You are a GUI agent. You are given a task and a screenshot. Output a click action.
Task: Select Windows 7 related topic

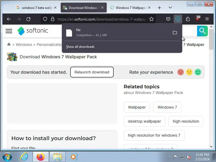pyautogui.click(x=167, y=107)
